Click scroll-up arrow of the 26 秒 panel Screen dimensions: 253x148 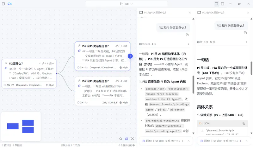tap(193, 19)
